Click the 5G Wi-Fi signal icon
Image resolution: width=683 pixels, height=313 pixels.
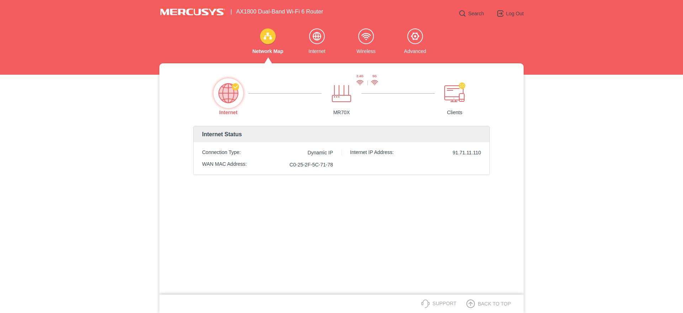(x=375, y=83)
